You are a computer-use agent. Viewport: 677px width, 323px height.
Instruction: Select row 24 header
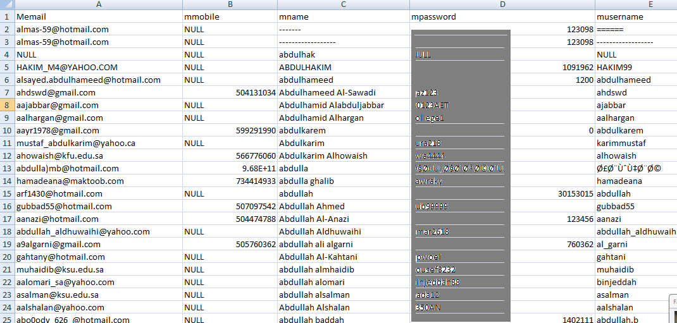coord(8,308)
